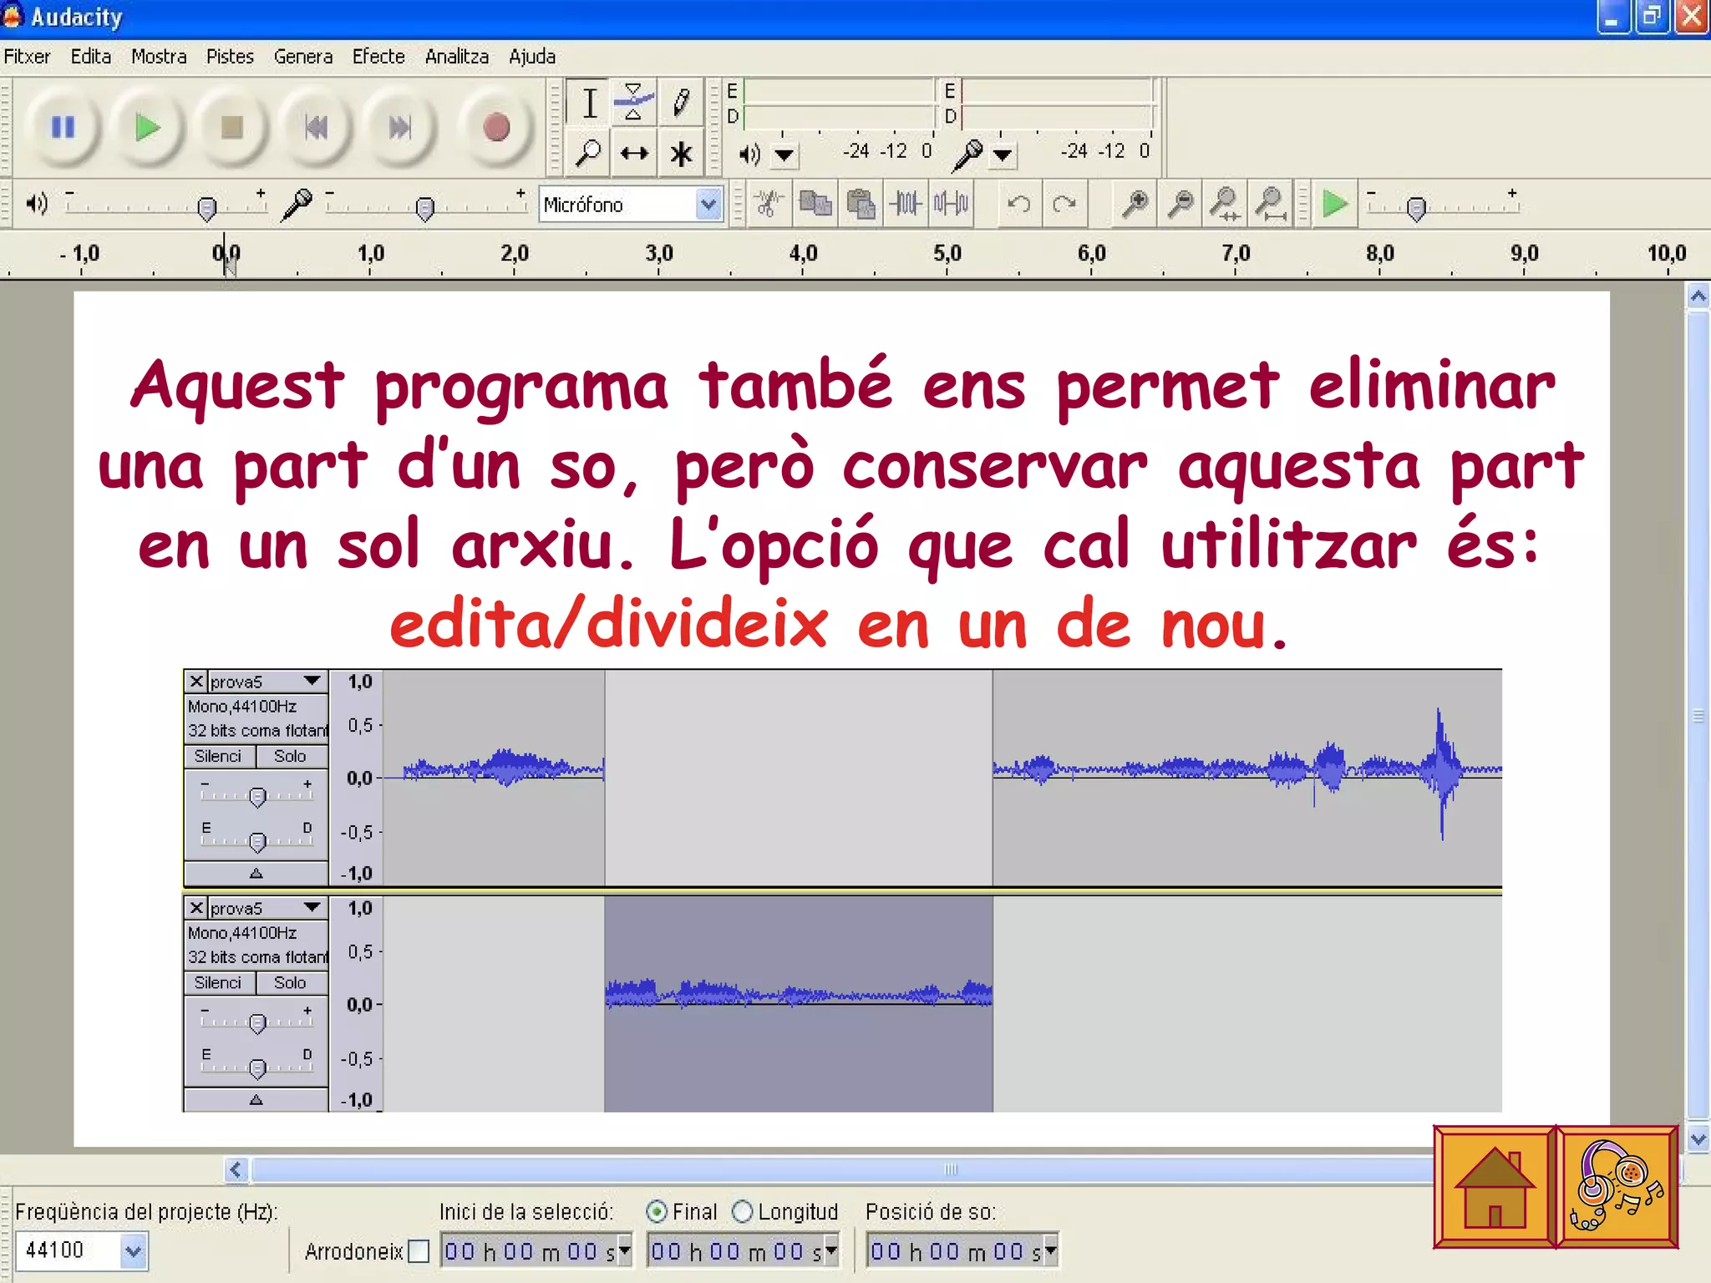The width and height of the screenshot is (1711, 1283).
Task: Collapse bottom prova5 track with triangle
Action: pyautogui.click(x=256, y=1099)
